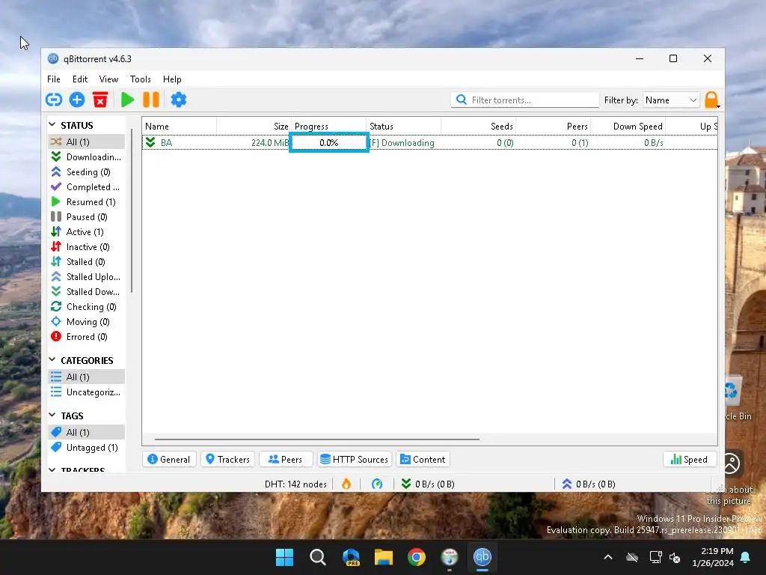
Task: Open the View menu
Action: pyautogui.click(x=108, y=79)
